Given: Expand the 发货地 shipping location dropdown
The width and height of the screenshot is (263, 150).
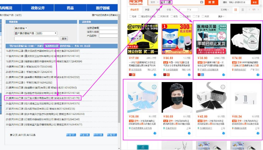Looking at the screenshot, I should [x=225, y=10].
